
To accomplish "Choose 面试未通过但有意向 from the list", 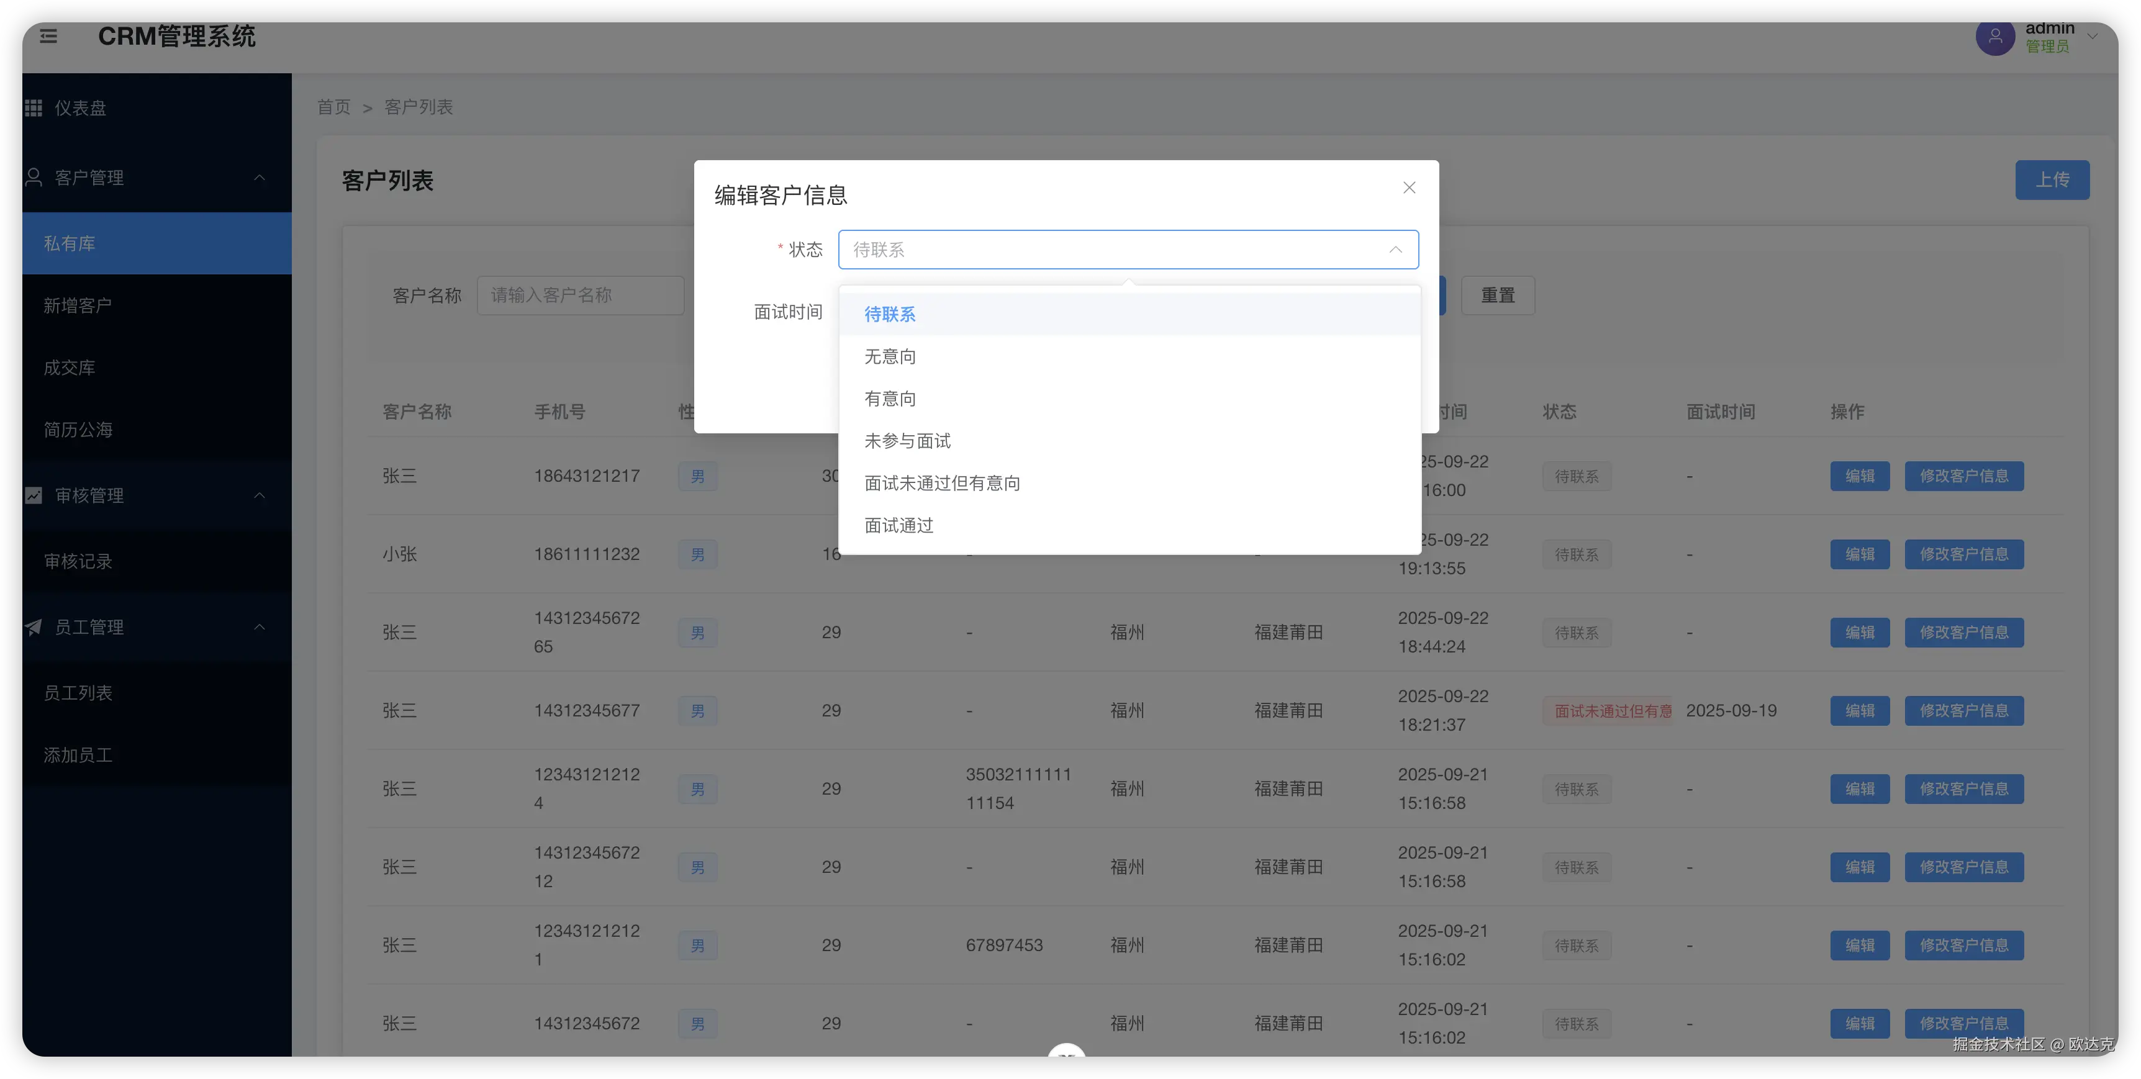I will point(942,483).
